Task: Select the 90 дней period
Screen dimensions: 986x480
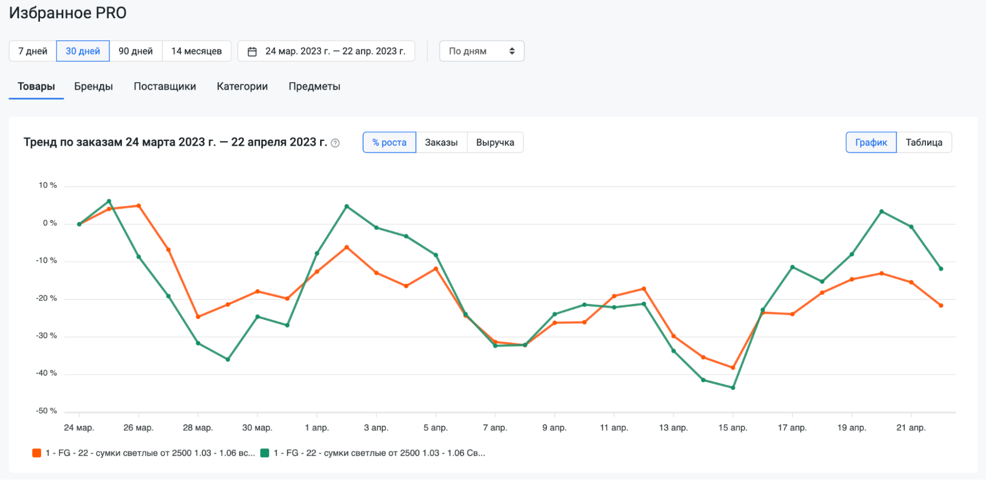Action: coord(136,51)
